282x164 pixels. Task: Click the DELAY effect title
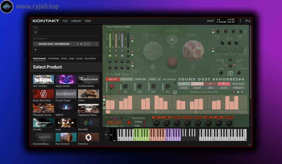114,122
